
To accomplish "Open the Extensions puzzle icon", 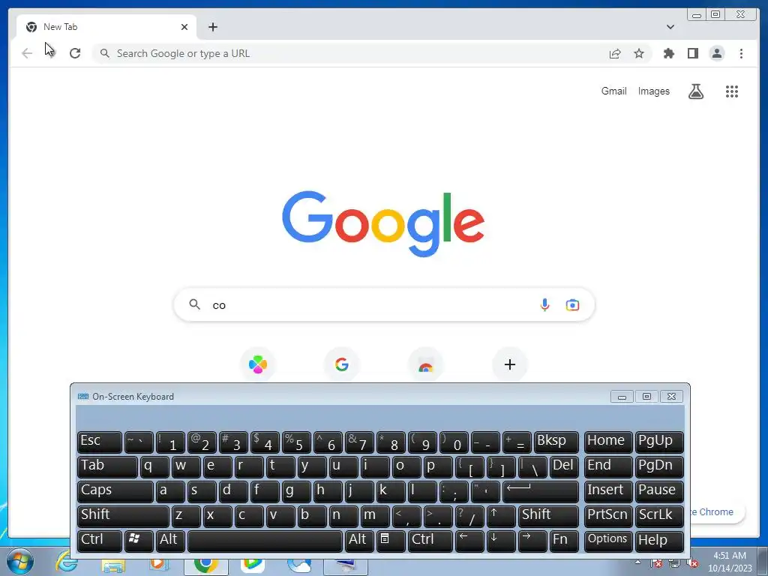I will click(668, 53).
